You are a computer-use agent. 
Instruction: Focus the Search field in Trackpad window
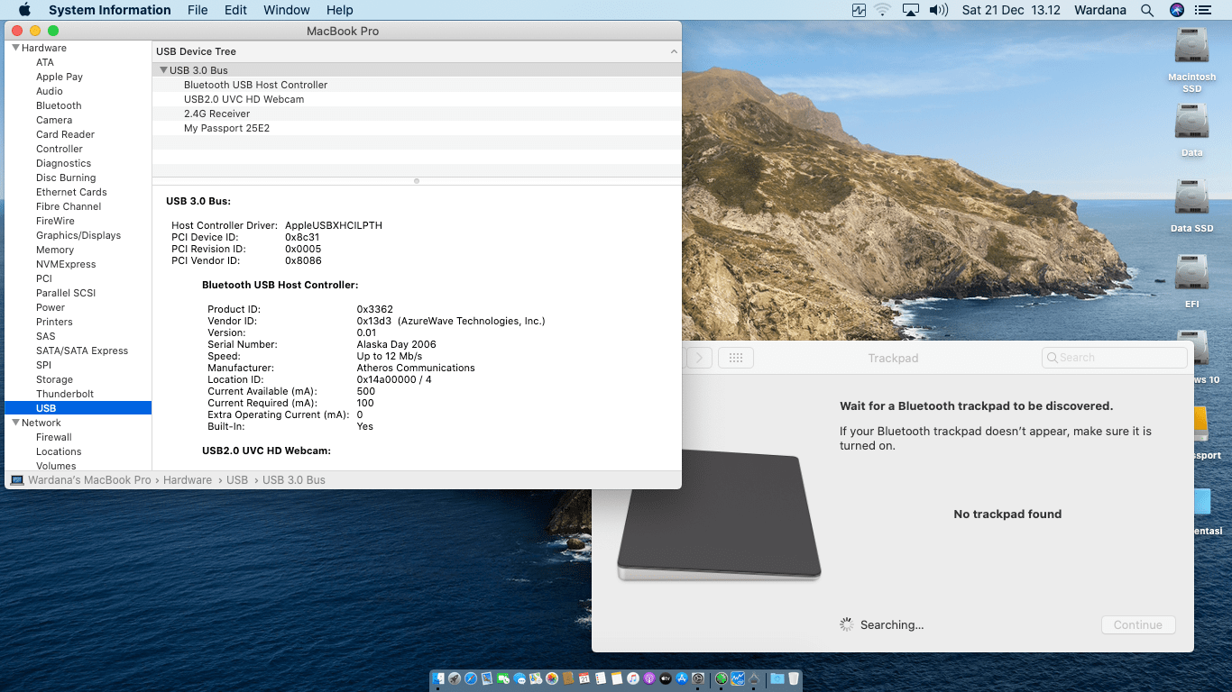(1115, 358)
